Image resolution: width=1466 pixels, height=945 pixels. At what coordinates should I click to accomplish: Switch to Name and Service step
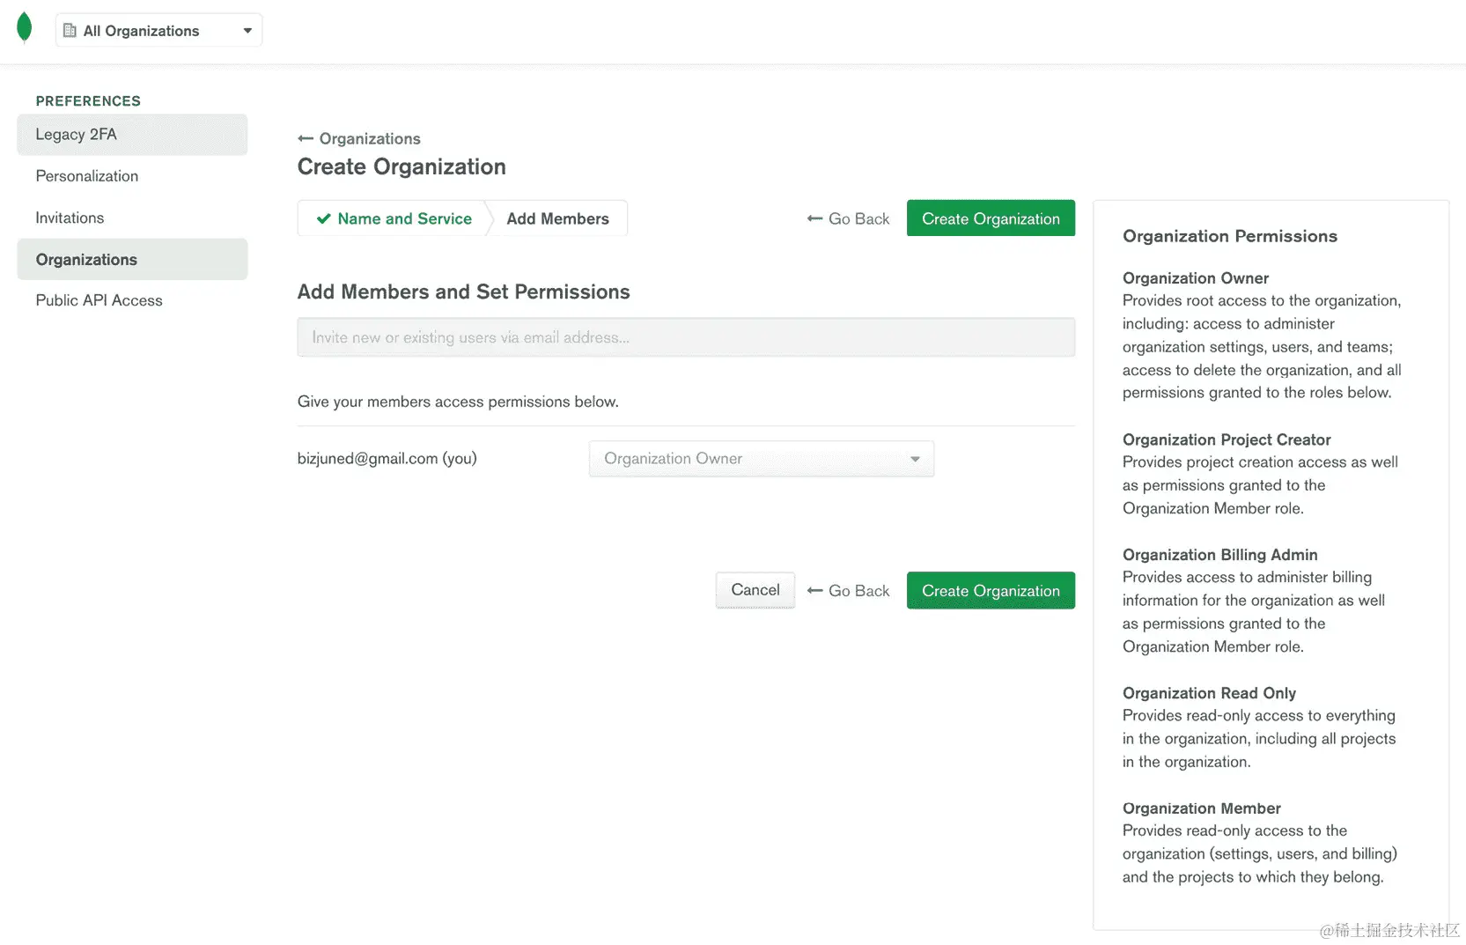[x=394, y=218]
